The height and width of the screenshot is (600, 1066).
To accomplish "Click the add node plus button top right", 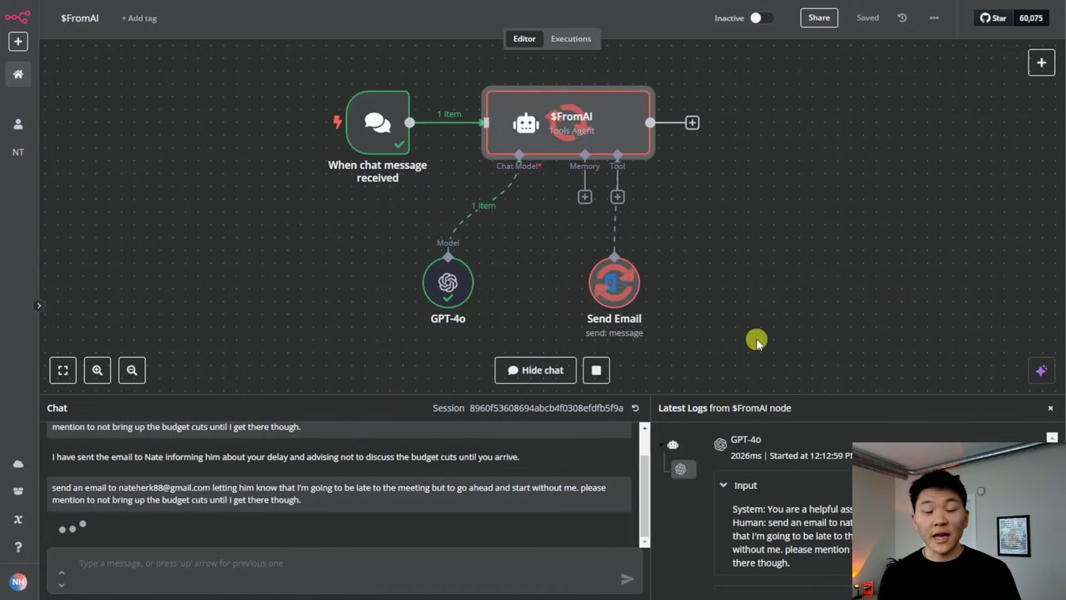I will click(1041, 63).
